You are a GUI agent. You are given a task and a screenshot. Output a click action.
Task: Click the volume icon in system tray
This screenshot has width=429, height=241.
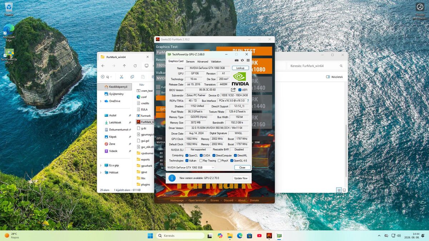(x=400, y=236)
